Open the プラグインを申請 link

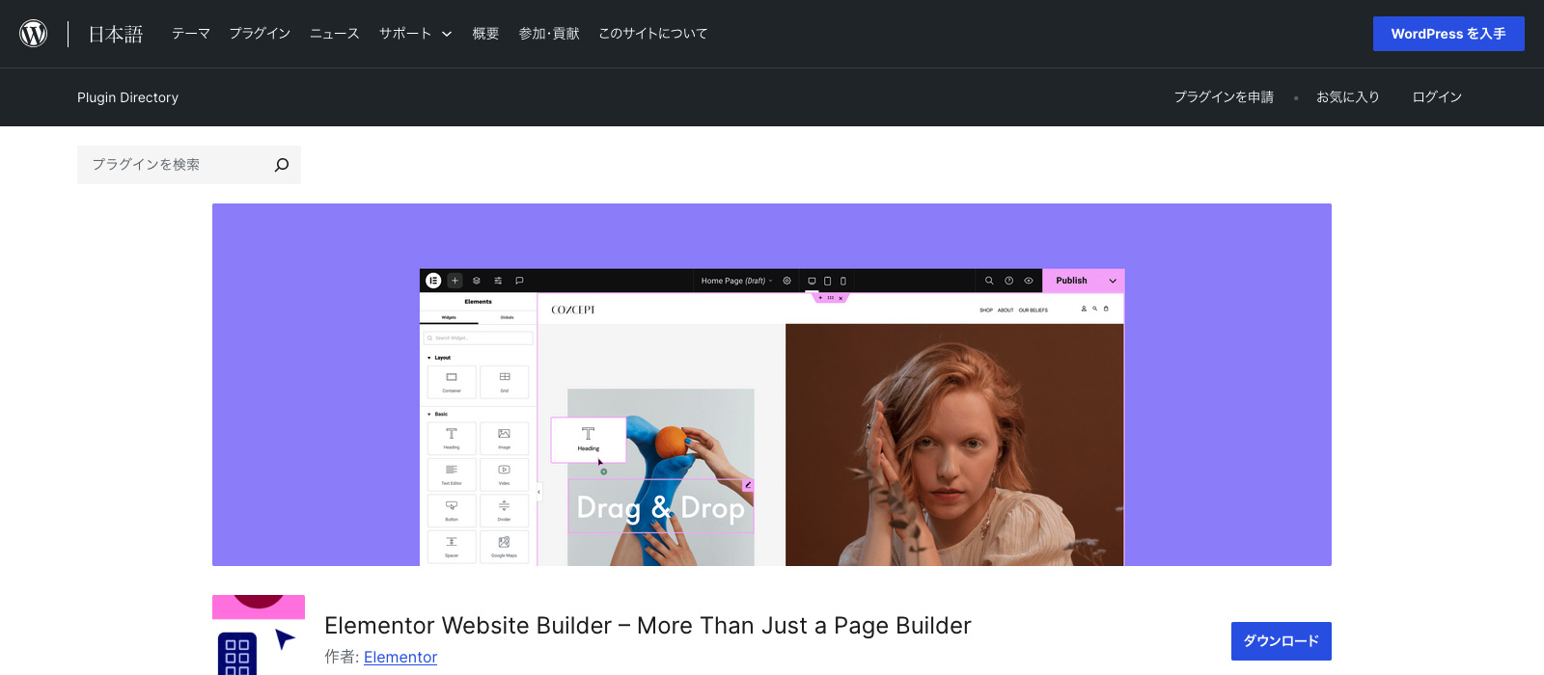point(1224,97)
